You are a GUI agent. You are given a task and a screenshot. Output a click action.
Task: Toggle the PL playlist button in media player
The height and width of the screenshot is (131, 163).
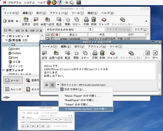[70, 120]
